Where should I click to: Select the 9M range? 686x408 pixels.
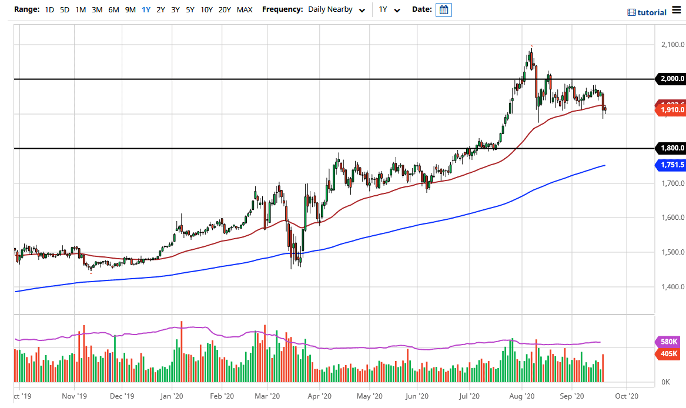pyautogui.click(x=130, y=9)
